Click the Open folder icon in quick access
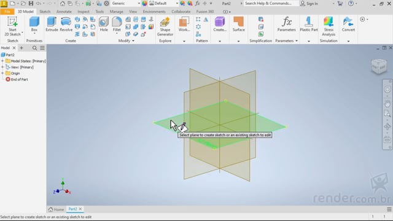The height and width of the screenshot is (221, 393). click(23, 4)
